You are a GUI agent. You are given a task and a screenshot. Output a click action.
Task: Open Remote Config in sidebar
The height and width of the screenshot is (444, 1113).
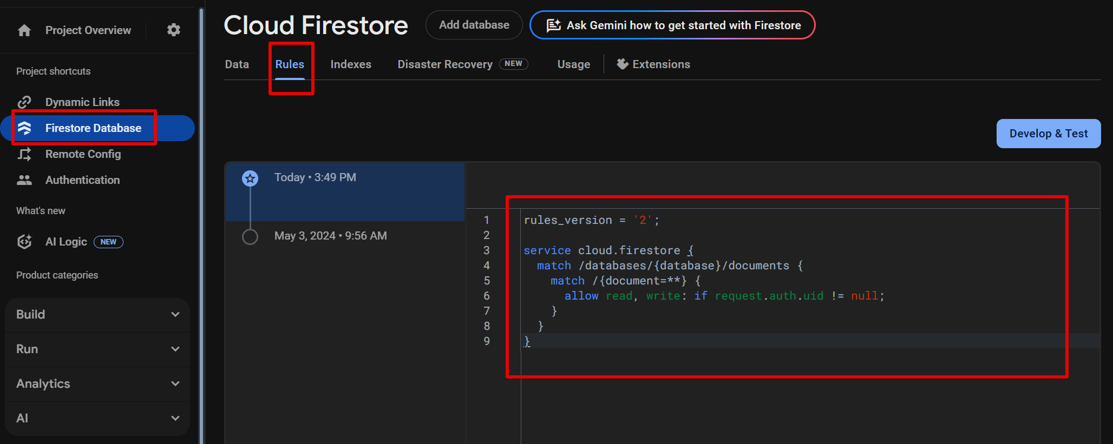(83, 154)
